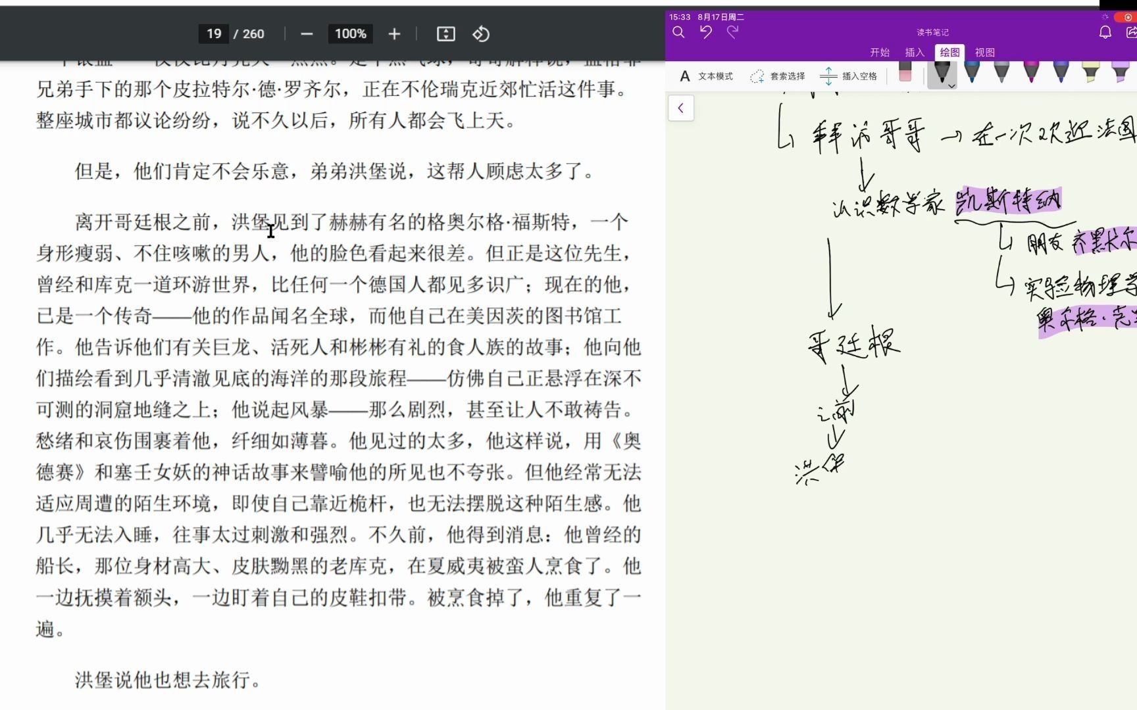Image resolution: width=1137 pixels, height=710 pixels.
Task: Click the highlighted handwritten 凯斯特纳 note
Action: (1008, 200)
